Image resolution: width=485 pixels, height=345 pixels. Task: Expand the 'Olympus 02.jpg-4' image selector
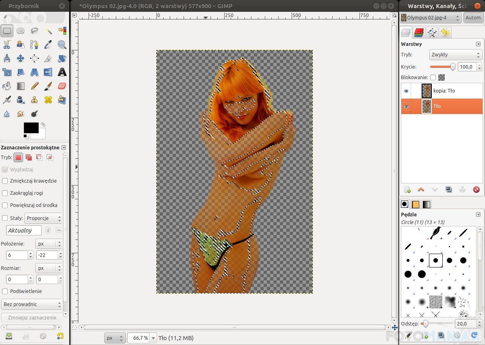[431, 18]
